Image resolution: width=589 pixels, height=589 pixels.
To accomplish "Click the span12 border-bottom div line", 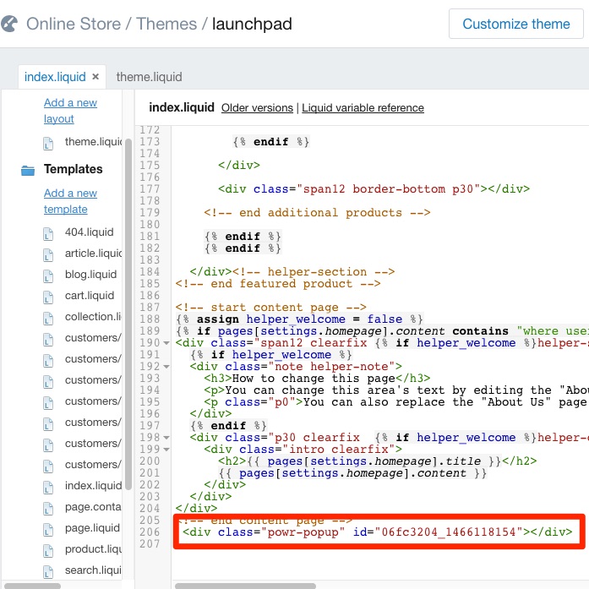I will click(374, 189).
